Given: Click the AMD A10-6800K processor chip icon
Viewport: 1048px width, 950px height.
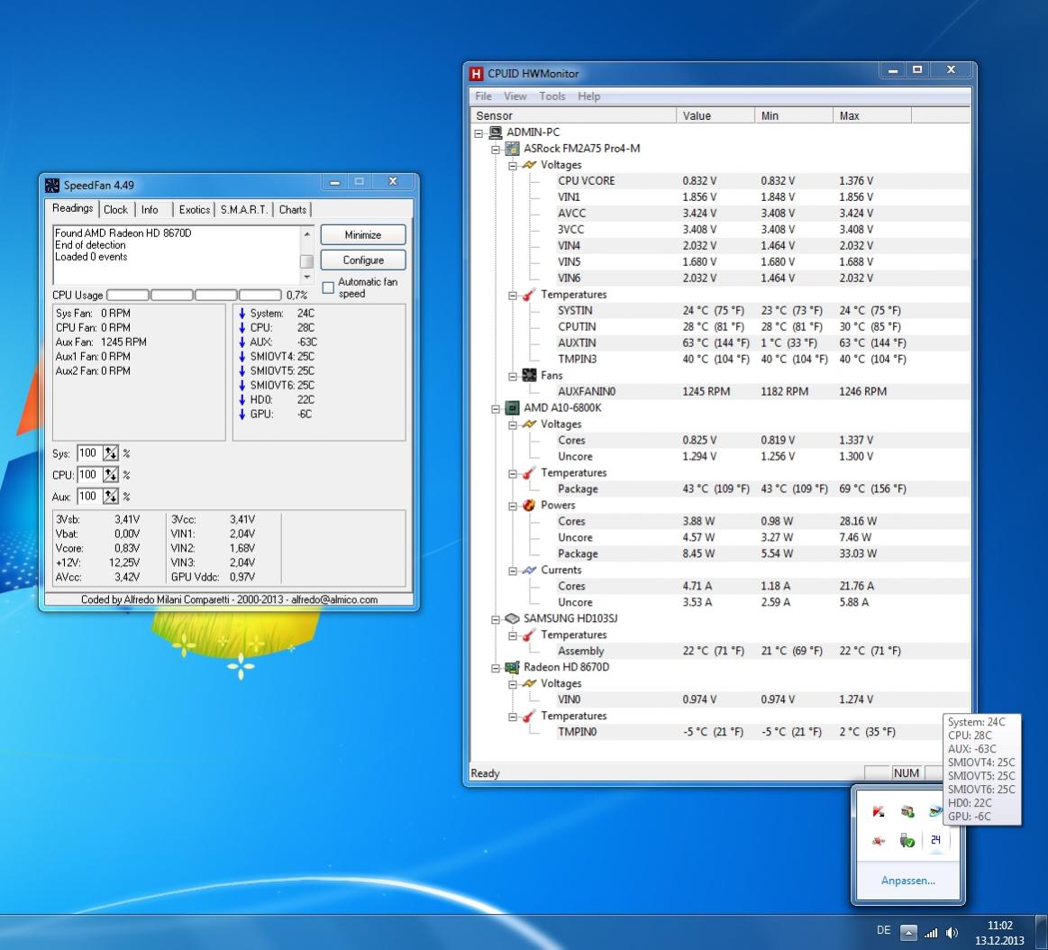Looking at the screenshot, I should pyautogui.click(x=512, y=408).
